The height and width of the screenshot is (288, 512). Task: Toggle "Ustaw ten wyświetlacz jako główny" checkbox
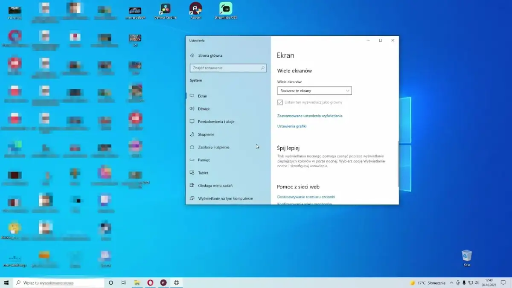(280, 102)
